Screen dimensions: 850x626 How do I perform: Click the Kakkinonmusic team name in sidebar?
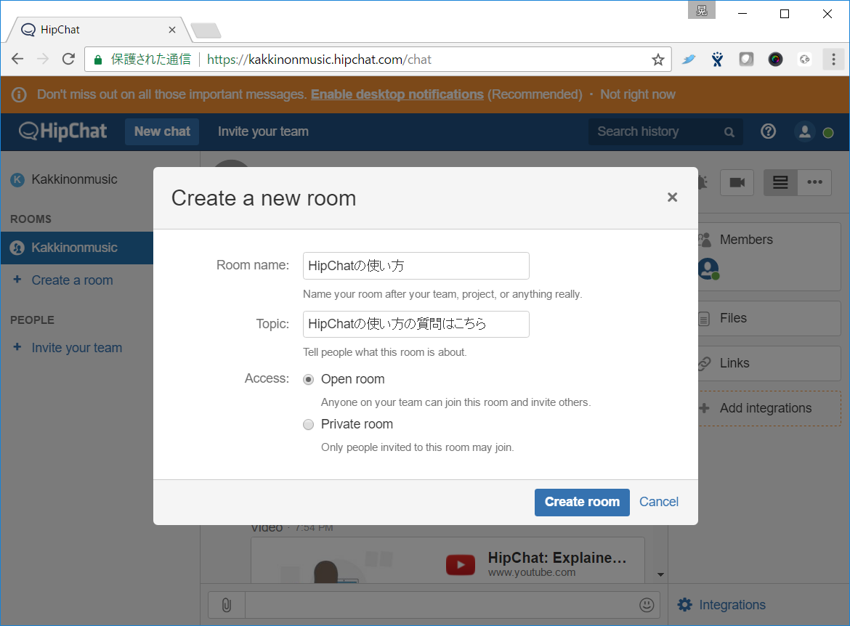point(74,179)
